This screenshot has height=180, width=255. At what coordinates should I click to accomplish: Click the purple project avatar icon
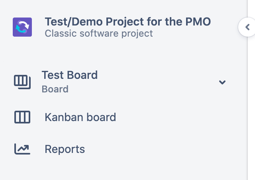pyautogui.click(x=22, y=27)
